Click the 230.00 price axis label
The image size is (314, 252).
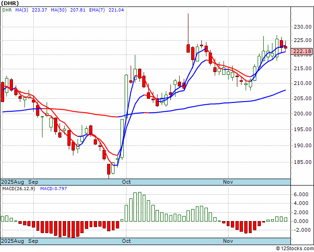pyautogui.click(x=302, y=27)
